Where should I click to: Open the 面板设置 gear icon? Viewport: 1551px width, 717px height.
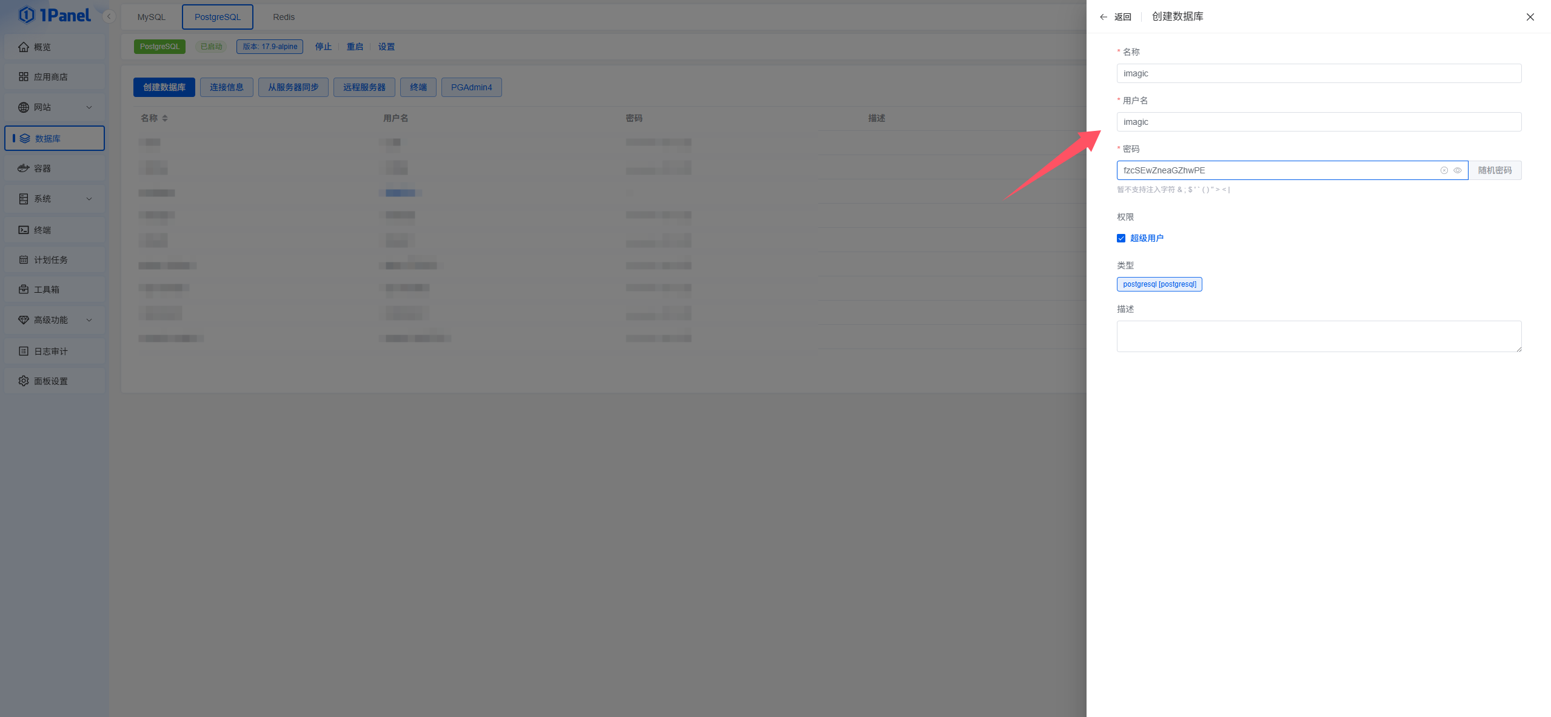(24, 381)
